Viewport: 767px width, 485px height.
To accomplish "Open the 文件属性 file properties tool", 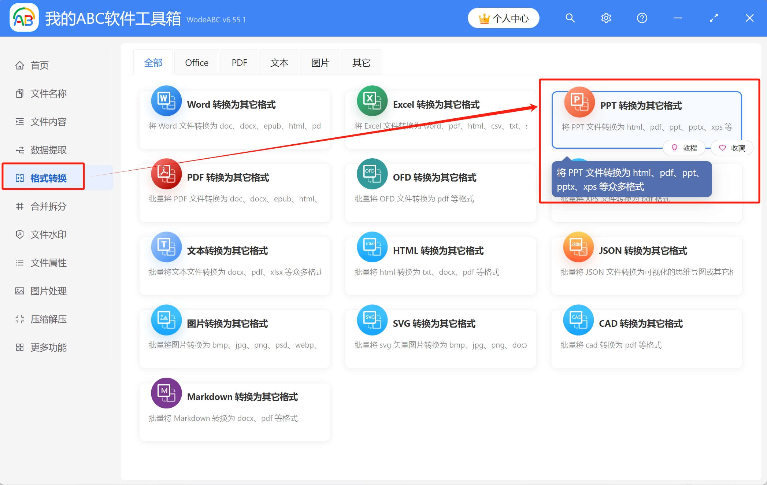I will (48, 263).
